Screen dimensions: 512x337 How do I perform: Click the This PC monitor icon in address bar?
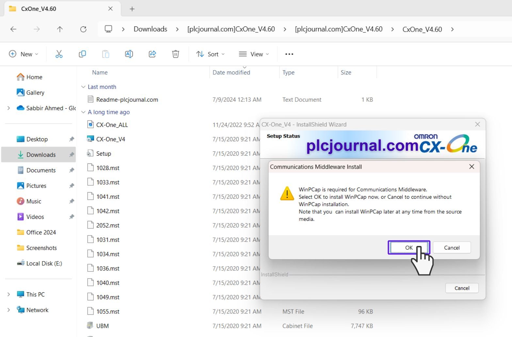(x=108, y=29)
